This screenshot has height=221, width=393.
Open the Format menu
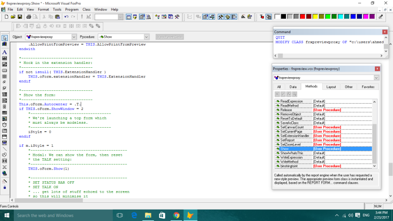pyautogui.click(x=43, y=9)
